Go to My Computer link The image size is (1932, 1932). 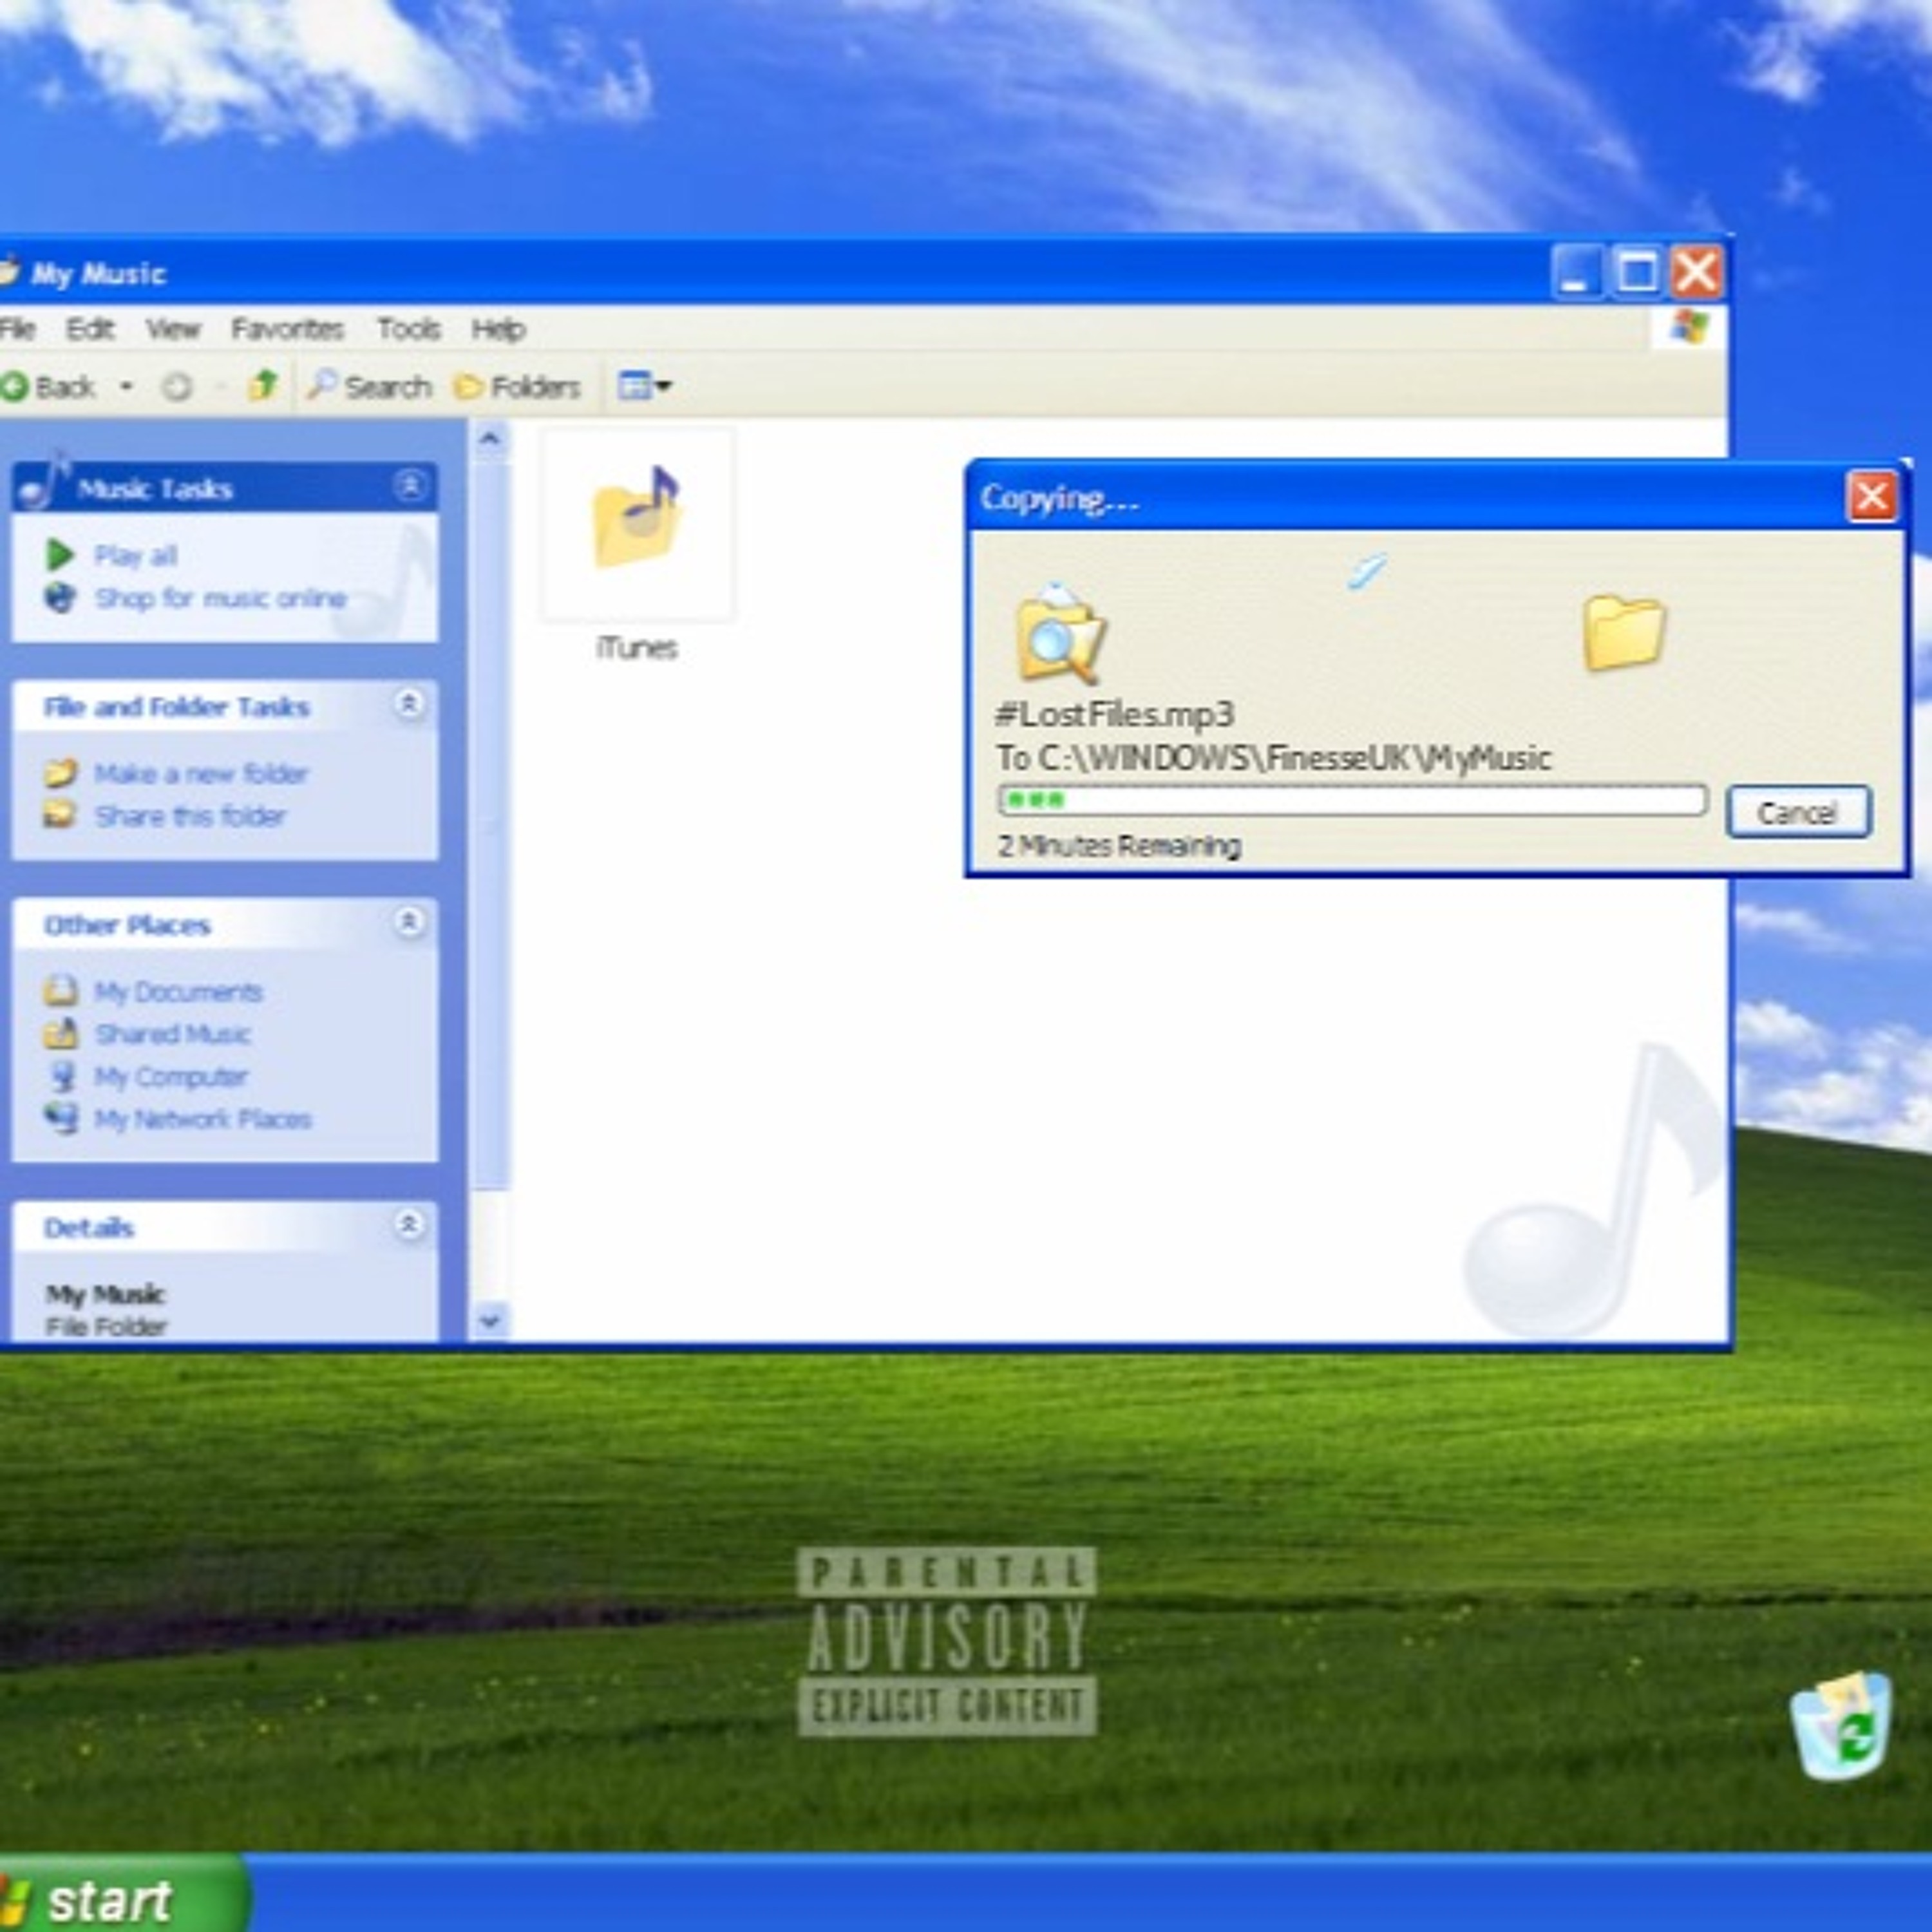[171, 1077]
